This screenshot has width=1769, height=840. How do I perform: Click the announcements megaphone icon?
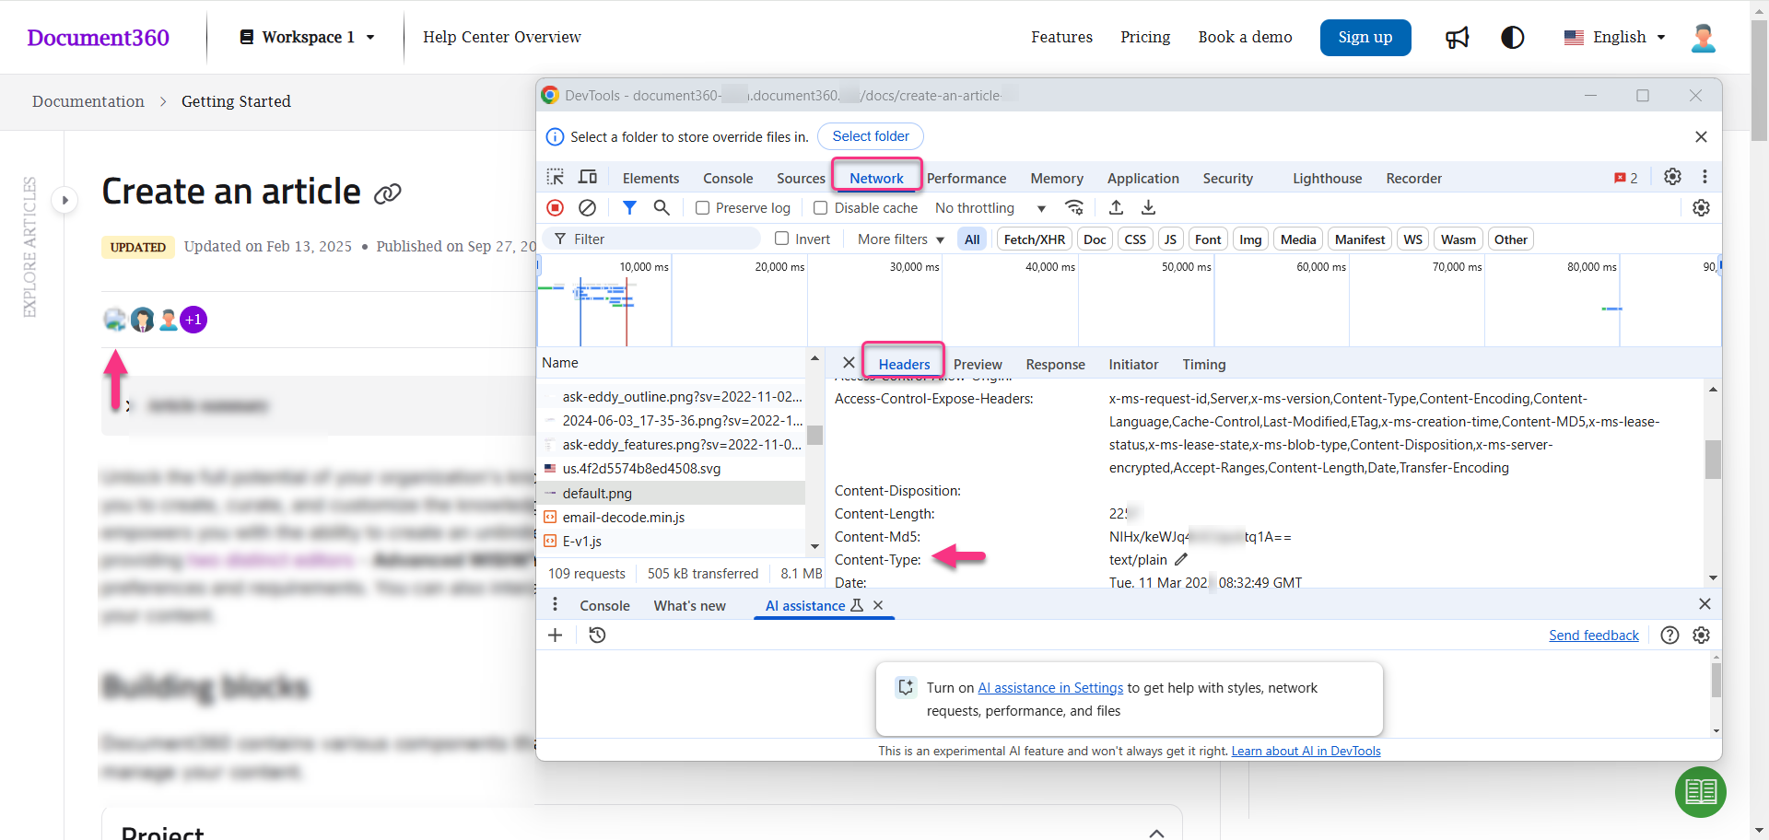point(1457,38)
